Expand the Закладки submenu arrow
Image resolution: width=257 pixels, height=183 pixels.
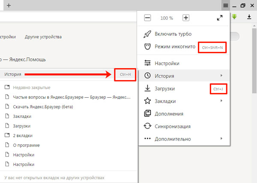(221, 101)
